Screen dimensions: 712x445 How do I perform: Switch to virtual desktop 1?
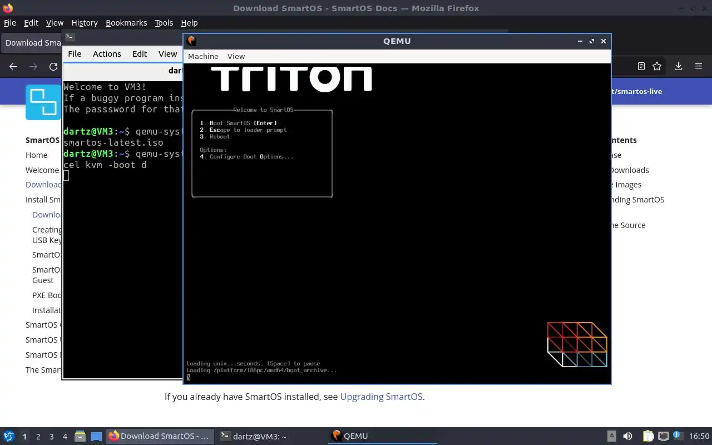tap(24, 437)
